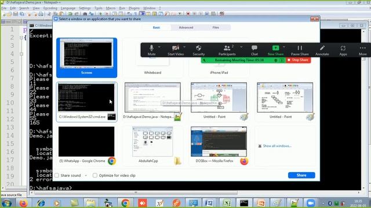Select the DOSBox Mozilla Firefox thumbnail

[x=219, y=146]
